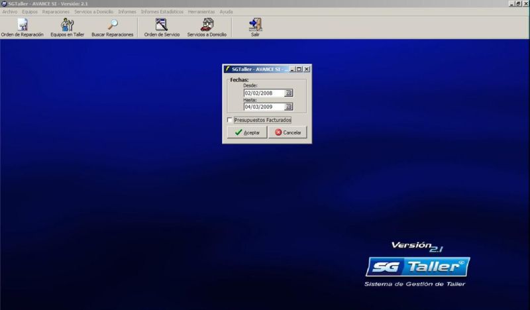530x310 pixels.
Task: Open the Ayuda menu
Action: pyautogui.click(x=226, y=12)
